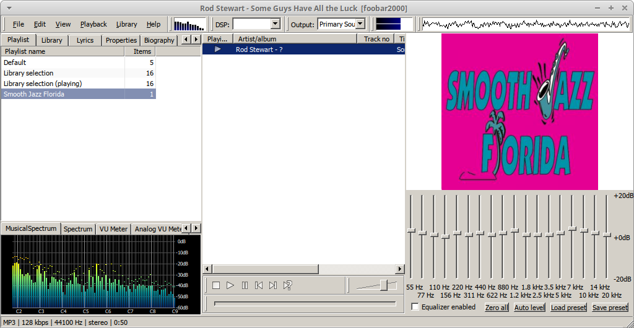This screenshot has height=328, width=634.
Task: Pause the track with the Pause button
Action: (x=245, y=285)
